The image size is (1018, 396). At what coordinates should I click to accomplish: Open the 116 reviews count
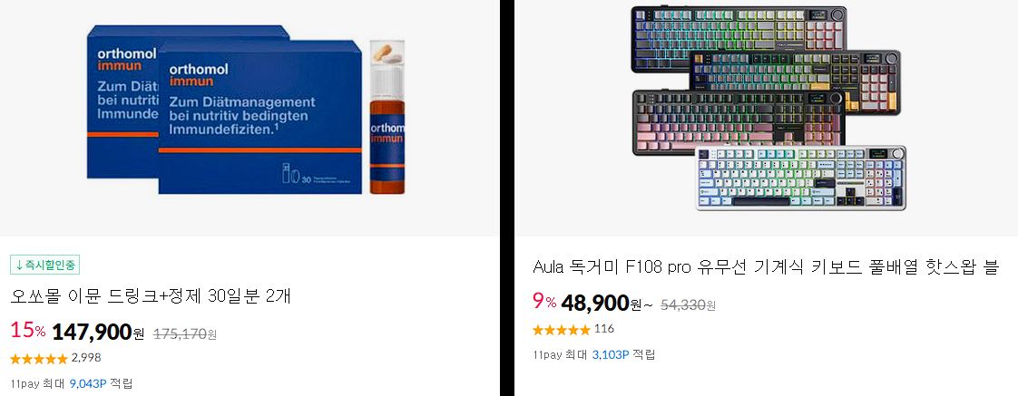tap(603, 329)
